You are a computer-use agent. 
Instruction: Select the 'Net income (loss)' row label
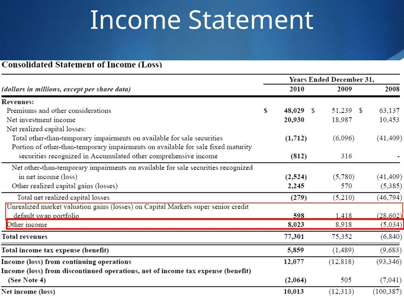click(28, 292)
